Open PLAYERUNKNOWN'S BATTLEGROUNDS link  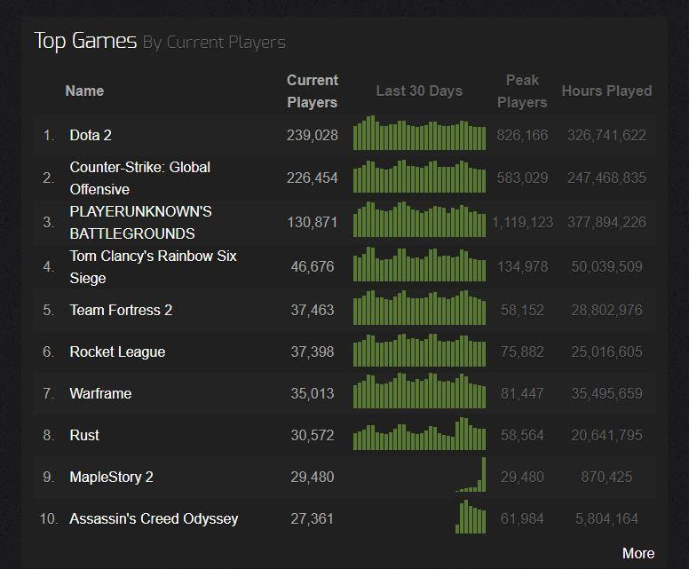click(x=140, y=222)
